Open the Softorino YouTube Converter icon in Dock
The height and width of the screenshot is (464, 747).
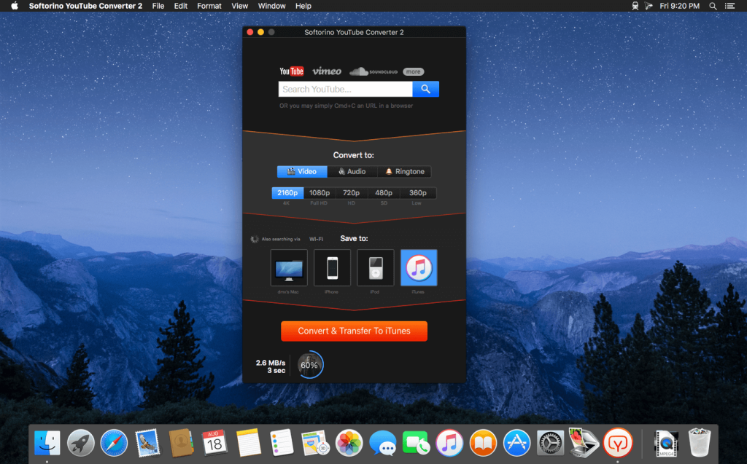tap(618, 442)
